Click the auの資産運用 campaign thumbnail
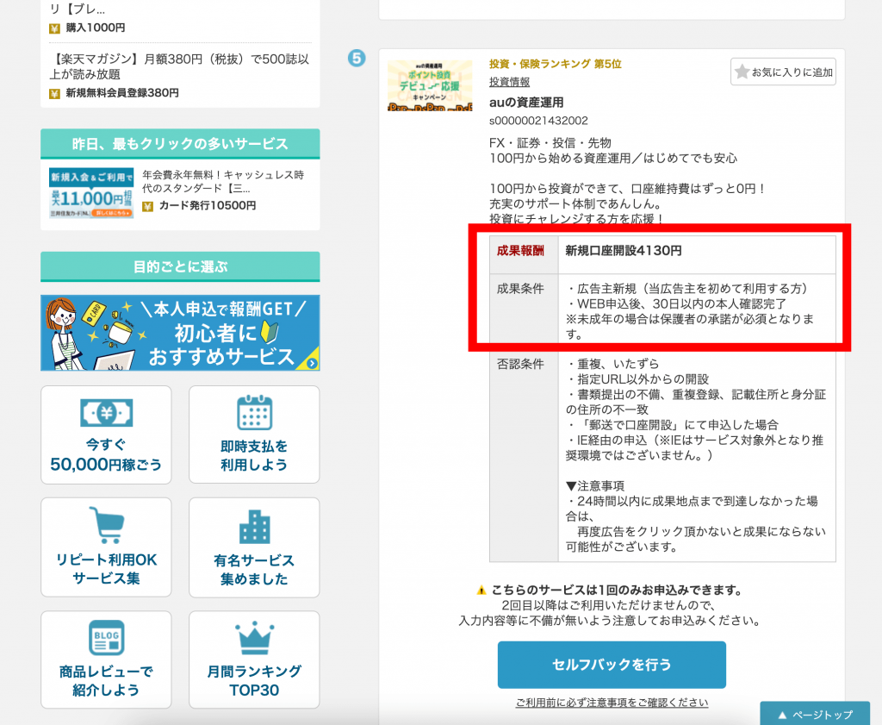Screen dimensions: 882x725 429,85
